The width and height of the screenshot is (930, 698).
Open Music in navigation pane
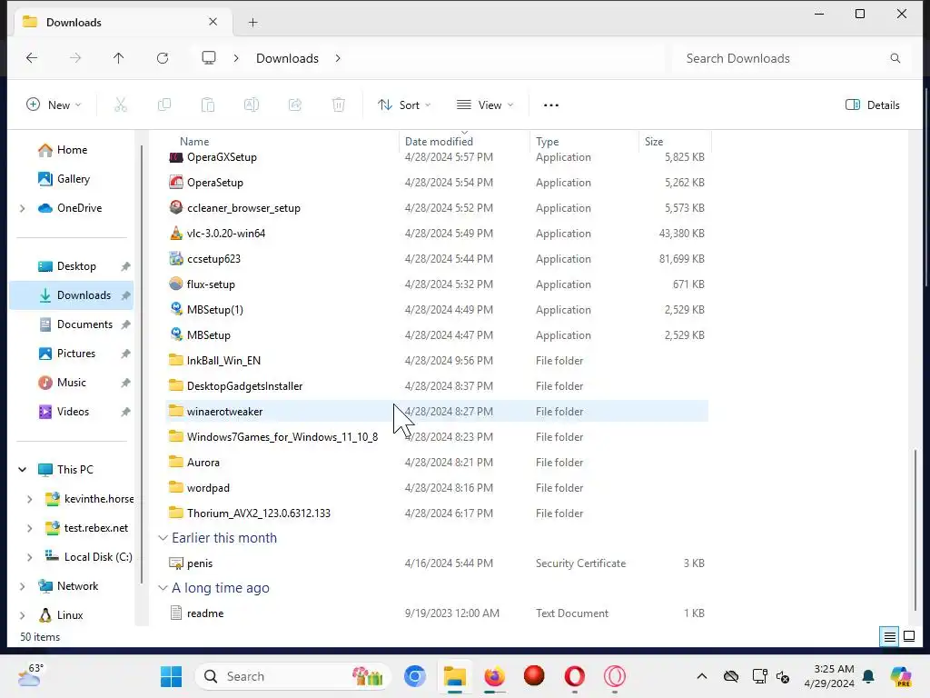click(71, 383)
